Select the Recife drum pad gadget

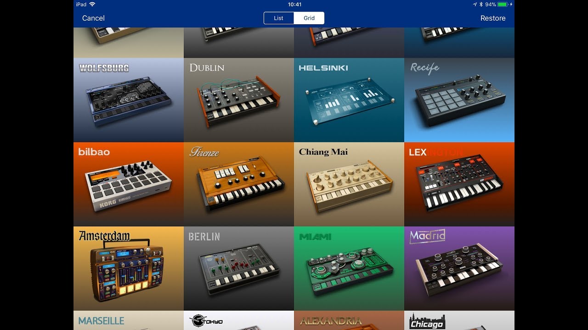pos(459,100)
